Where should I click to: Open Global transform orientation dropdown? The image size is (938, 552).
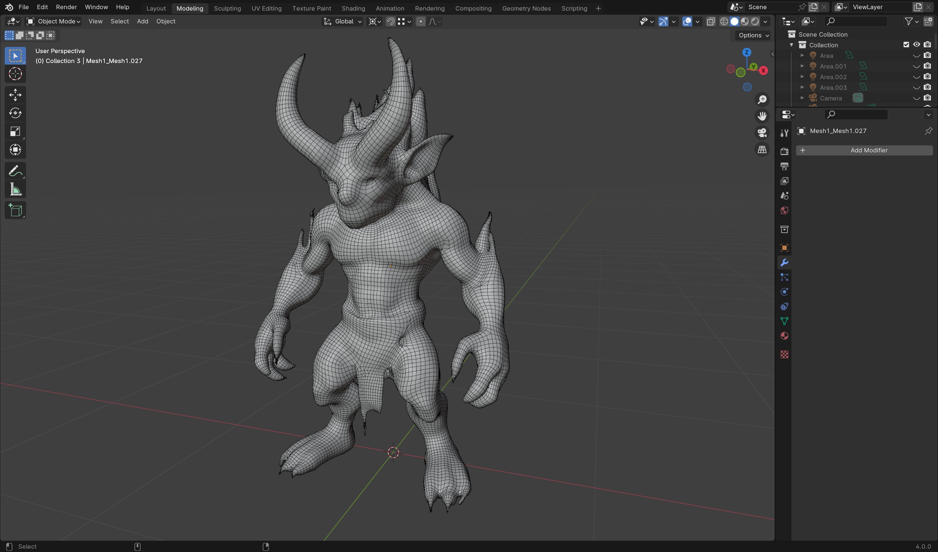coord(342,21)
